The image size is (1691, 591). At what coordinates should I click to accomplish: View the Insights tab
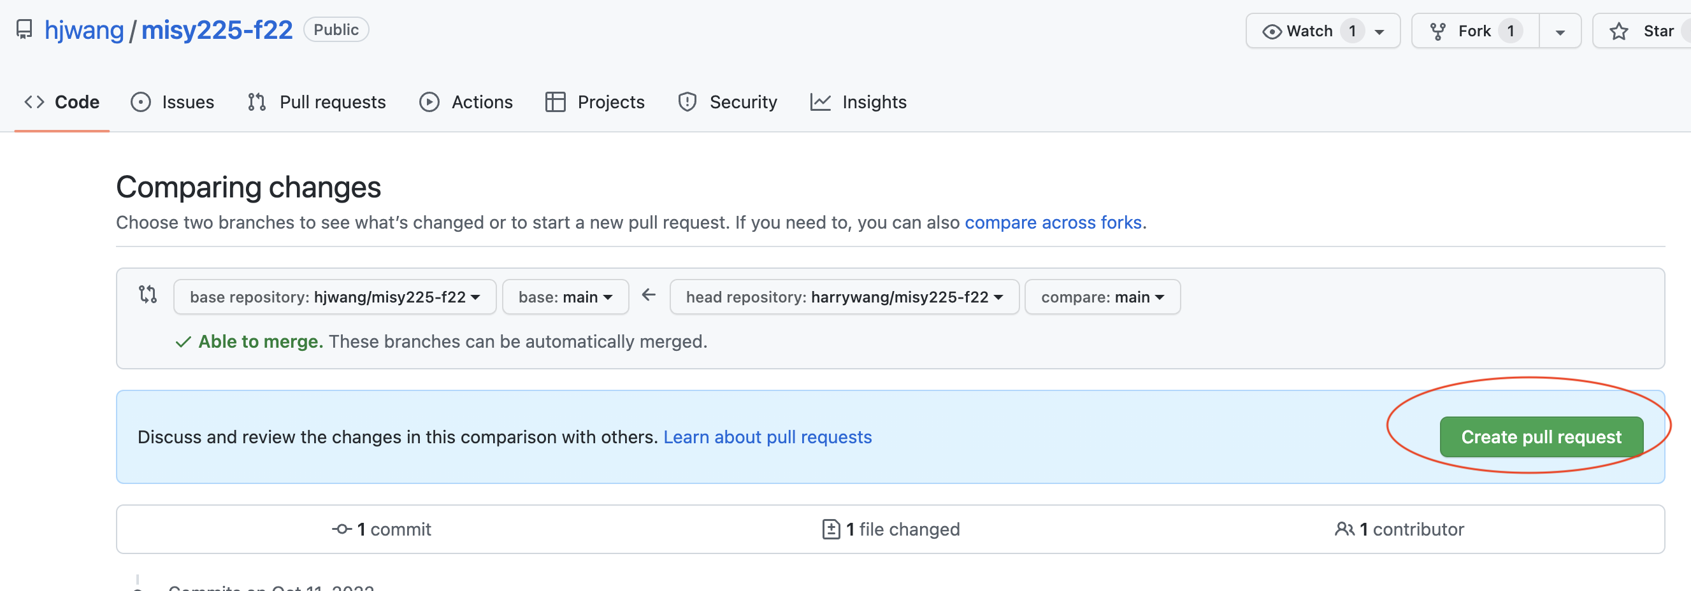coord(859,103)
